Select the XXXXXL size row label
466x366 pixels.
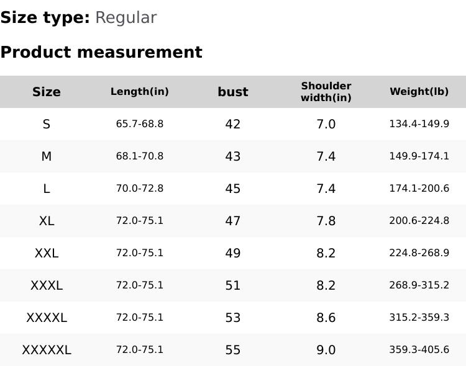click(47, 350)
